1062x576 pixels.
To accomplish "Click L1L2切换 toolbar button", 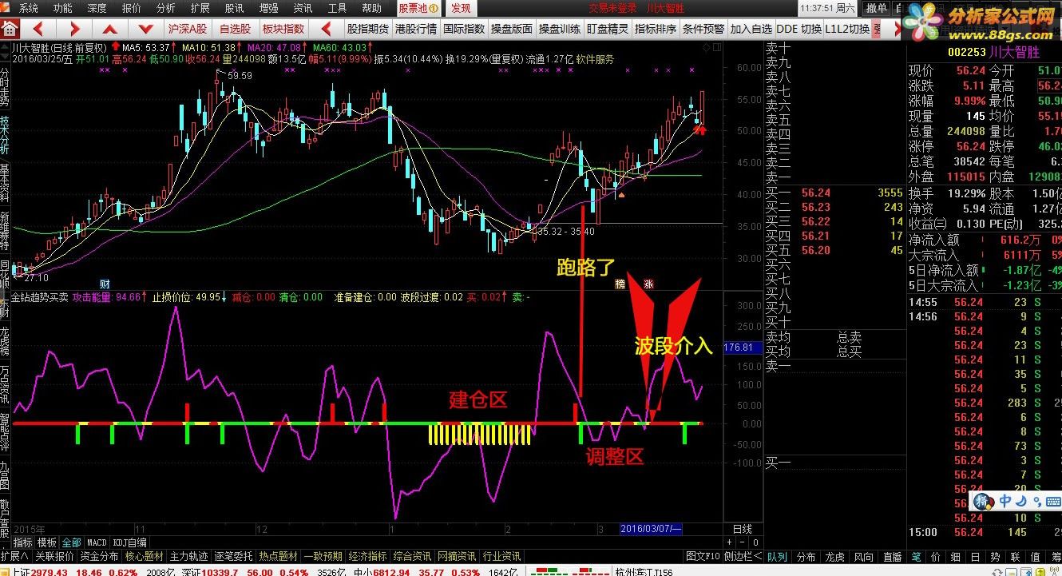I will (x=848, y=29).
